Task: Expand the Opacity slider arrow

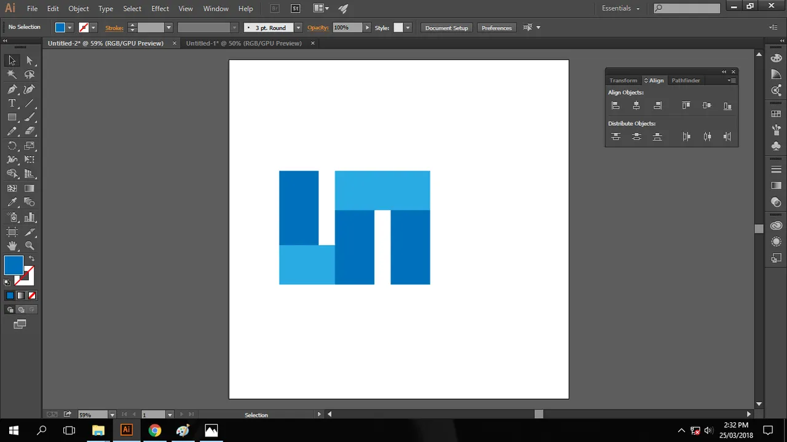Action: click(367, 28)
